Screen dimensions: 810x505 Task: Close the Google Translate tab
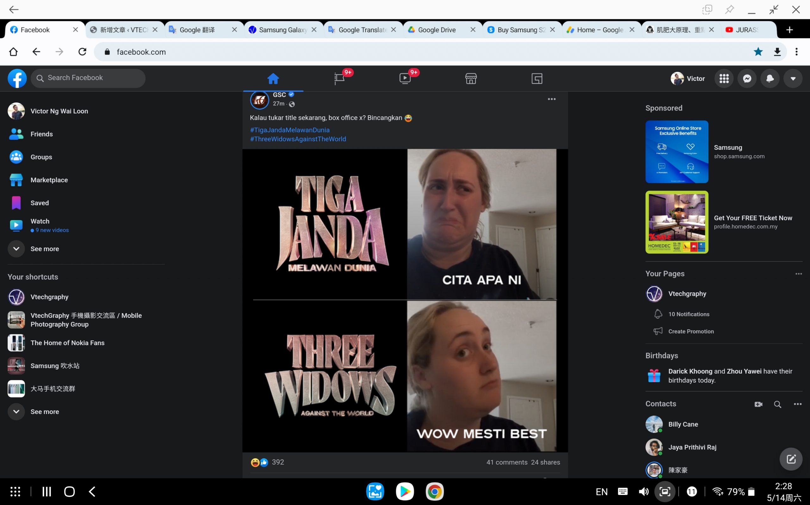[x=394, y=30]
